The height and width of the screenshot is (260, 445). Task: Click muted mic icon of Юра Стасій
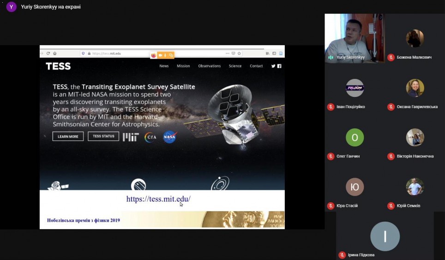click(331, 206)
